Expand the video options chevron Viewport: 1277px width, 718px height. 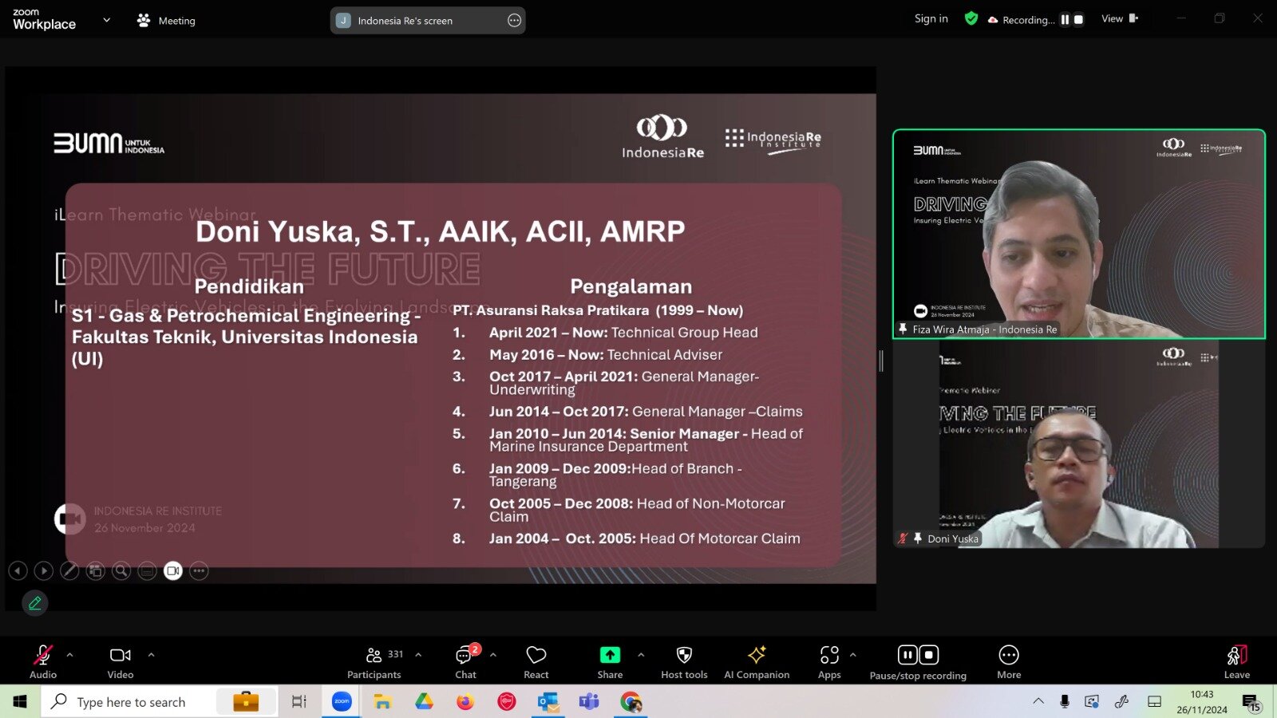tap(152, 655)
